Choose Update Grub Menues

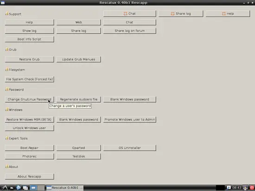[x=78, y=59]
